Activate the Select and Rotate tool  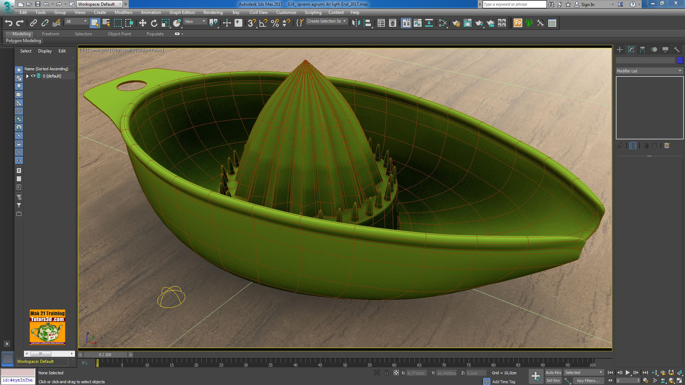pos(154,22)
